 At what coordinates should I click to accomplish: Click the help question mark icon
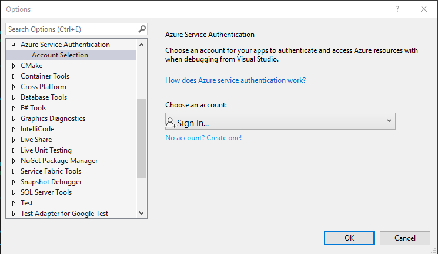click(x=397, y=9)
